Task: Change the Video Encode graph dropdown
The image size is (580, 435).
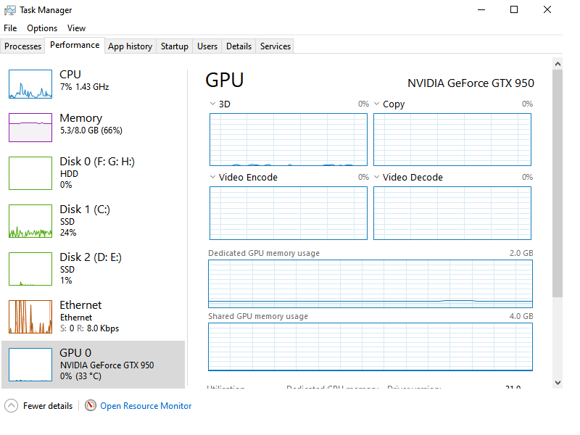Action: click(212, 178)
